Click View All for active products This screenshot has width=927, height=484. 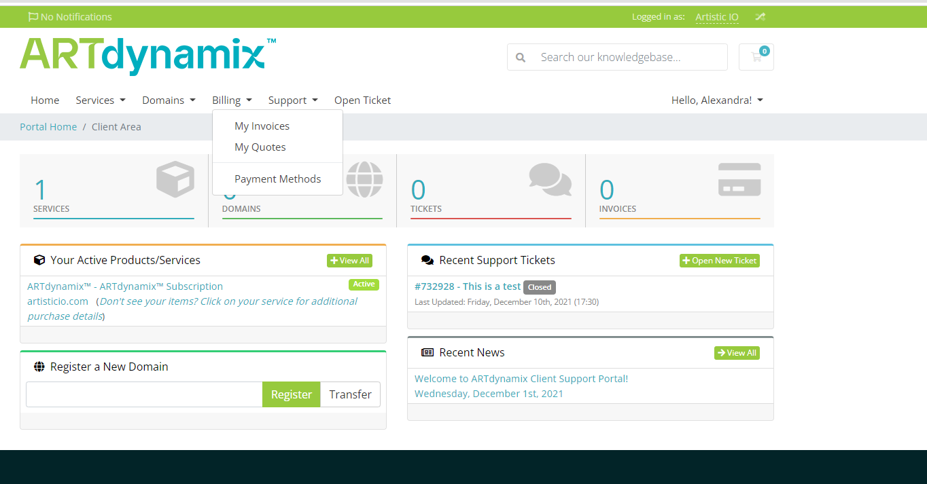349,261
